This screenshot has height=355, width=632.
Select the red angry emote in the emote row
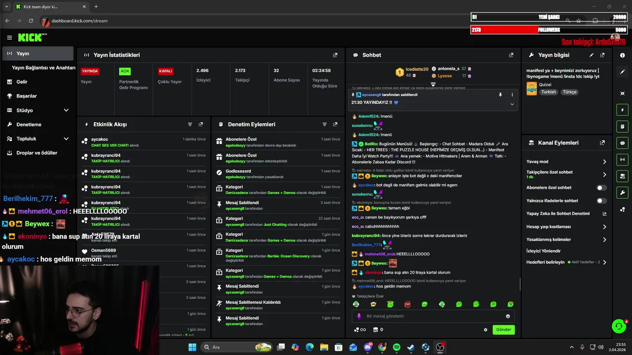click(x=407, y=304)
